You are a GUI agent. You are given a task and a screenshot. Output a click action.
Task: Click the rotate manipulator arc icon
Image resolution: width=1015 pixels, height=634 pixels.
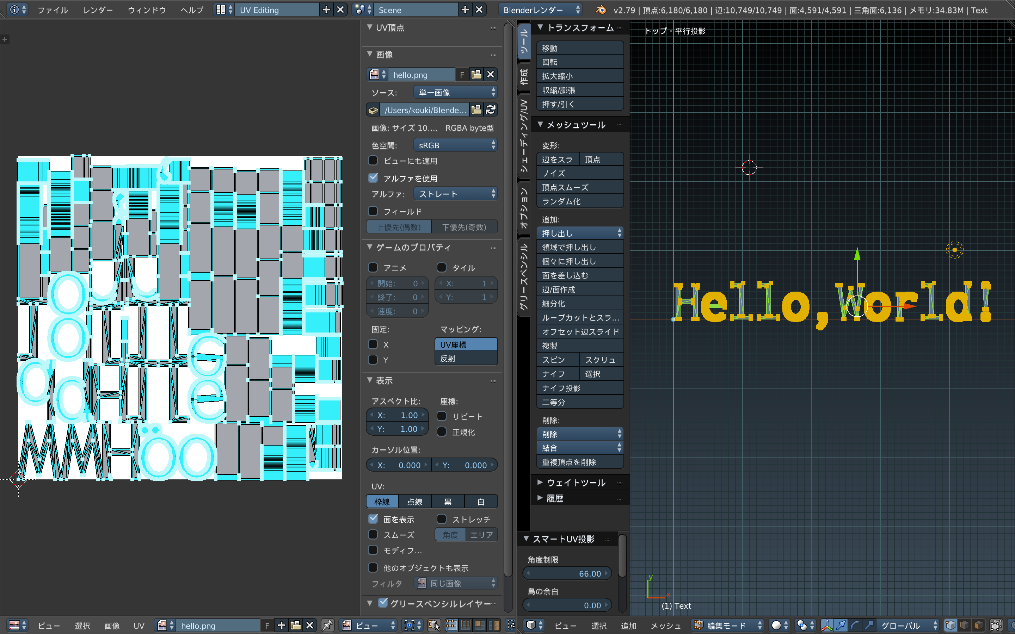click(x=855, y=625)
